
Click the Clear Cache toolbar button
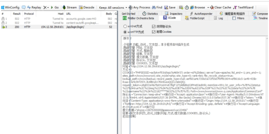(221, 8)
